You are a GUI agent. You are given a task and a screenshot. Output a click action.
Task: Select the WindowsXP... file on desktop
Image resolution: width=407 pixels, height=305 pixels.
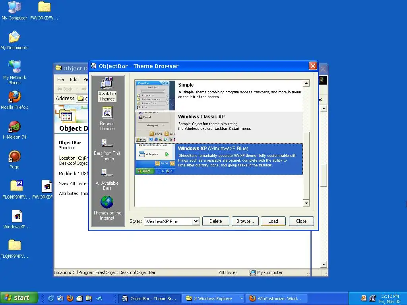coord(17,219)
